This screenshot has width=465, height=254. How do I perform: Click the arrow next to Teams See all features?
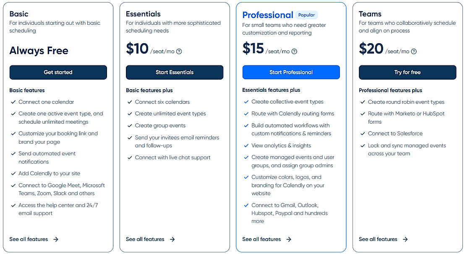pos(405,239)
